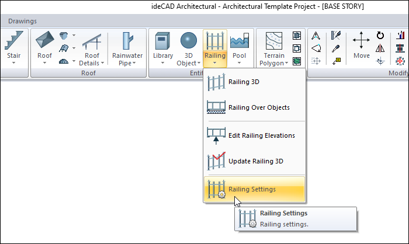Pick the eyedropper tool icon
The height and width of the screenshot is (244, 409).
point(336,48)
